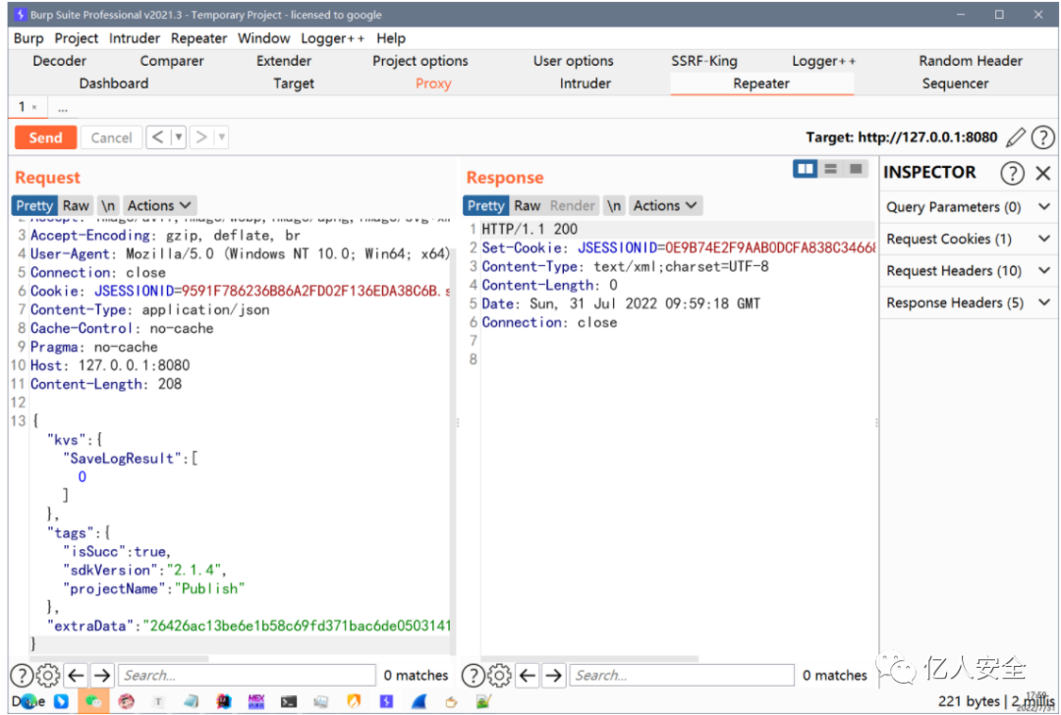Image resolution: width=1061 pixels, height=715 pixels.
Task: Click the orange Send button
Action: (x=45, y=138)
